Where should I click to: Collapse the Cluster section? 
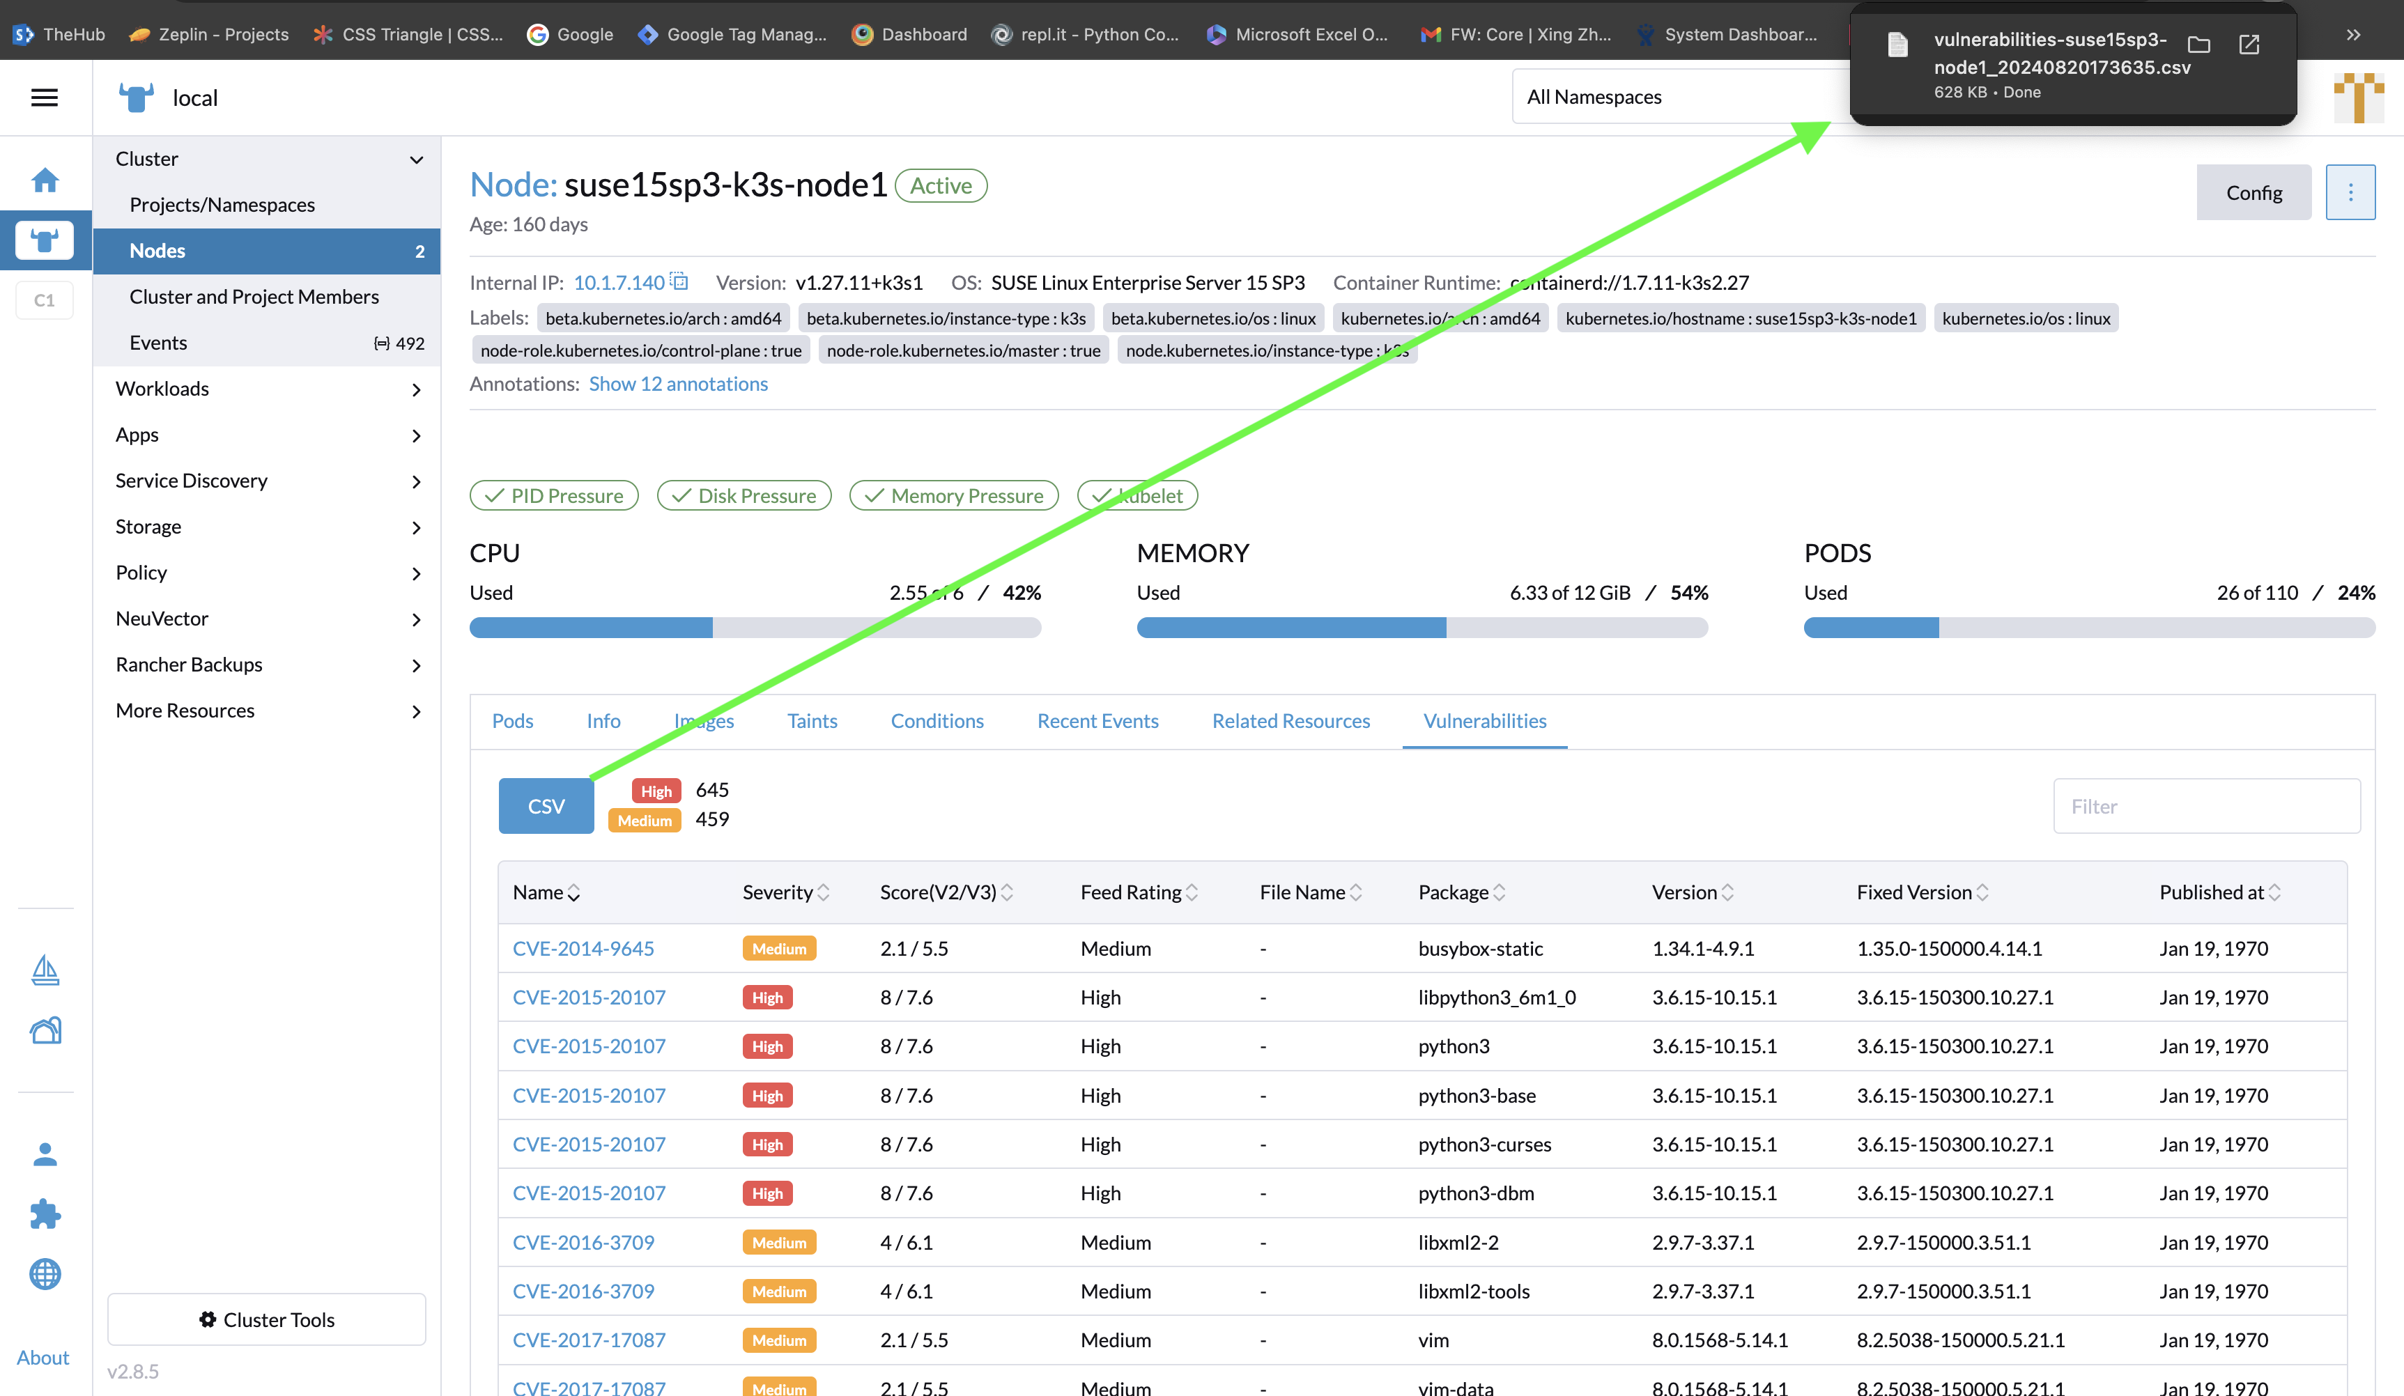416,160
